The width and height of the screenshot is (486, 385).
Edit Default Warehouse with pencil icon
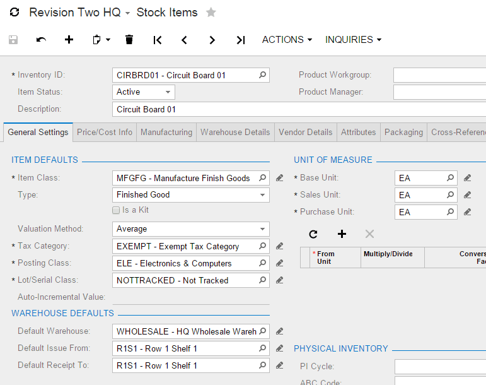pyautogui.click(x=280, y=331)
